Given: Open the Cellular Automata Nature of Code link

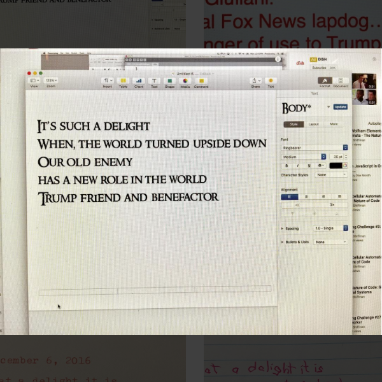Looking at the screenshot, I should pos(367,198).
